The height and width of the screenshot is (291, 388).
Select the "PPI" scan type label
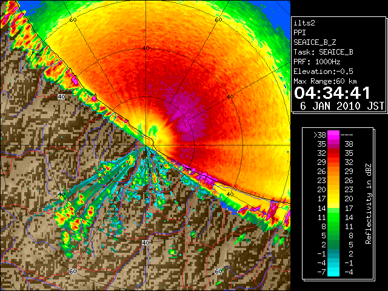click(x=299, y=33)
